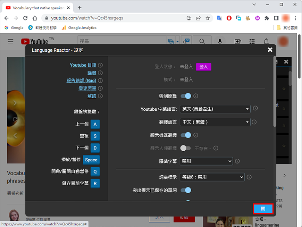Click the YouTube voice search microphone
The width and height of the screenshot is (302, 227).
tap(220, 41)
